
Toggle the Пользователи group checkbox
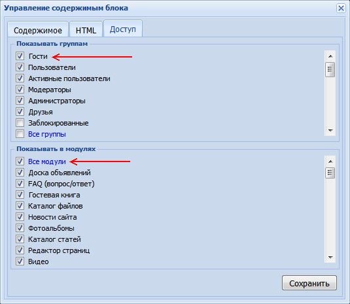pos(20,67)
